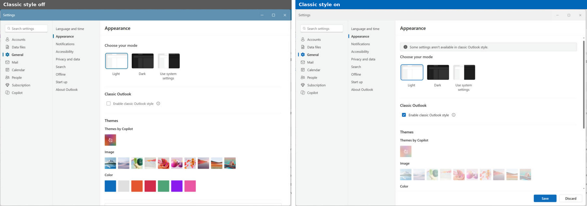Pick the green color swatch
The image size is (587, 206).
point(163,186)
